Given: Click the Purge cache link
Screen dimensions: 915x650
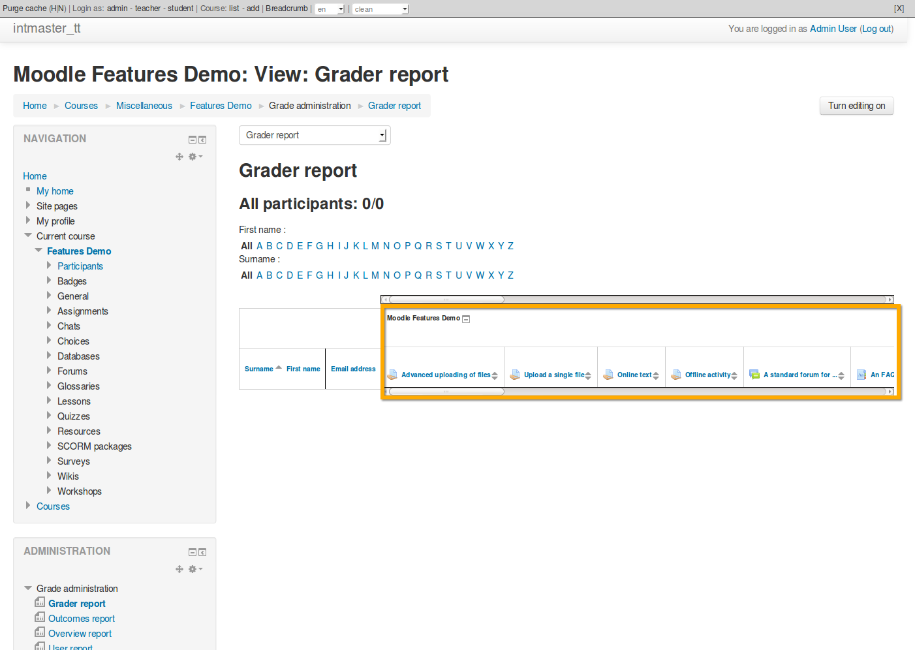Looking at the screenshot, I should point(25,8).
